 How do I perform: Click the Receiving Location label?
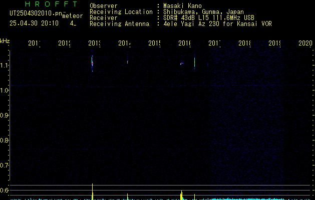(x=121, y=12)
